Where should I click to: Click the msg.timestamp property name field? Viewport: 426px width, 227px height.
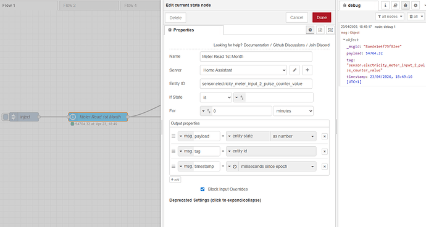(x=206, y=166)
